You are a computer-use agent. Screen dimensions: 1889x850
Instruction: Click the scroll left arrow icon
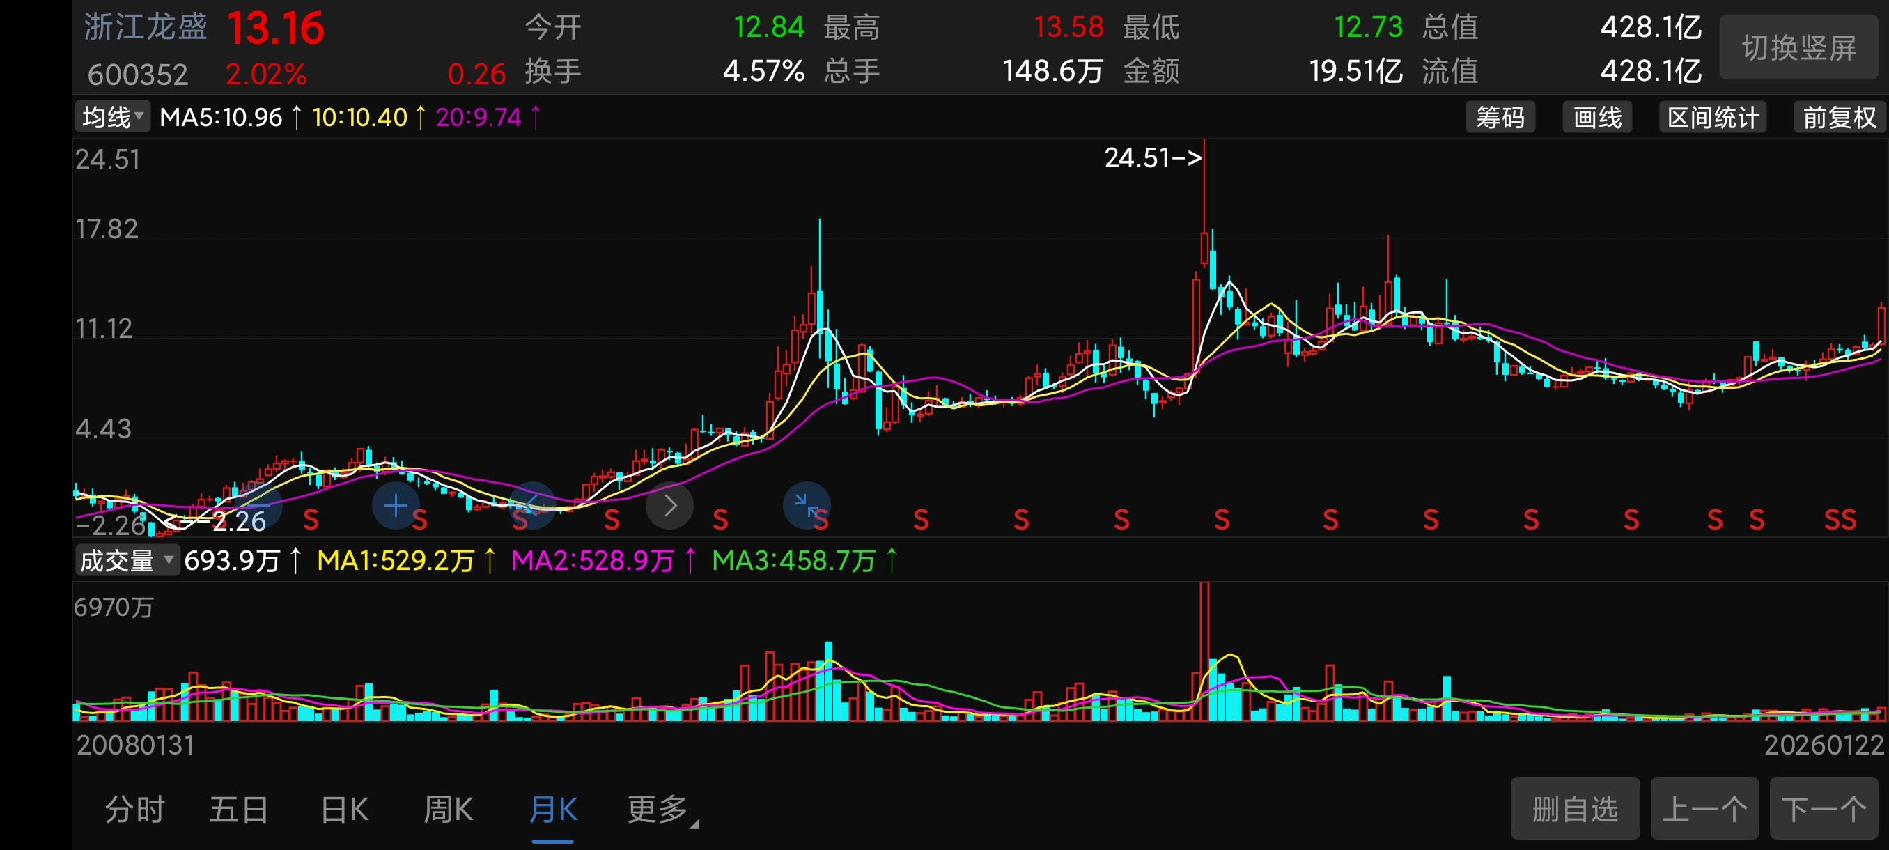(x=532, y=506)
